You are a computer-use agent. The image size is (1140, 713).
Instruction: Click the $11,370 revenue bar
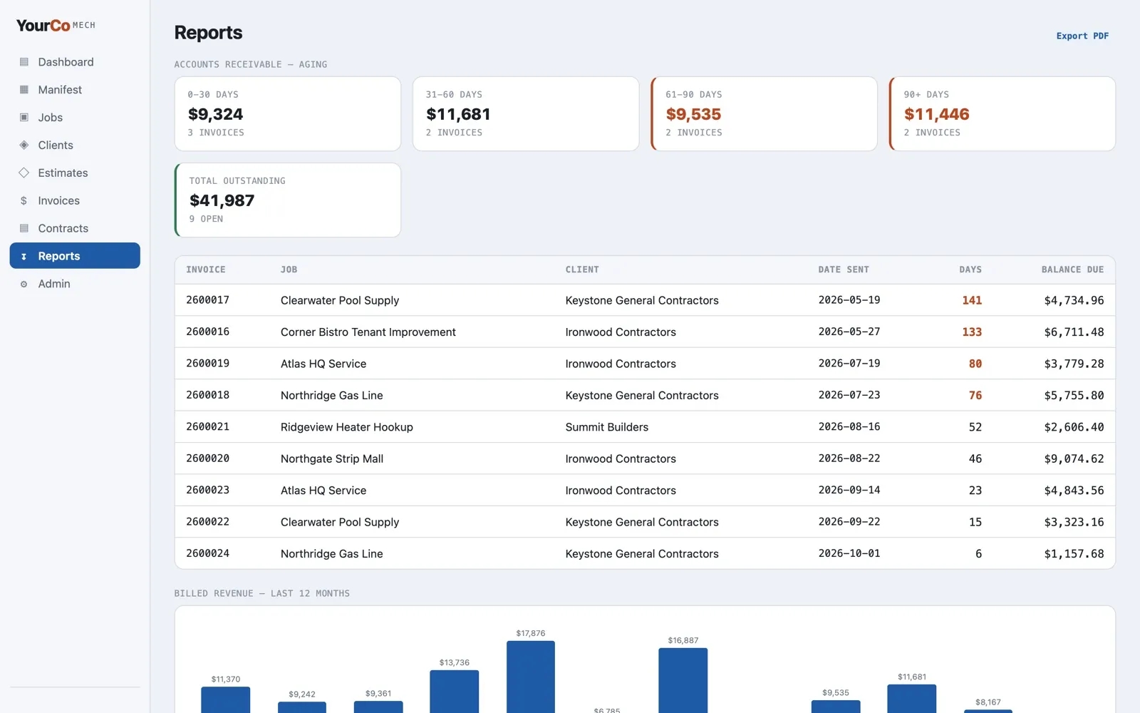point(226,699)
